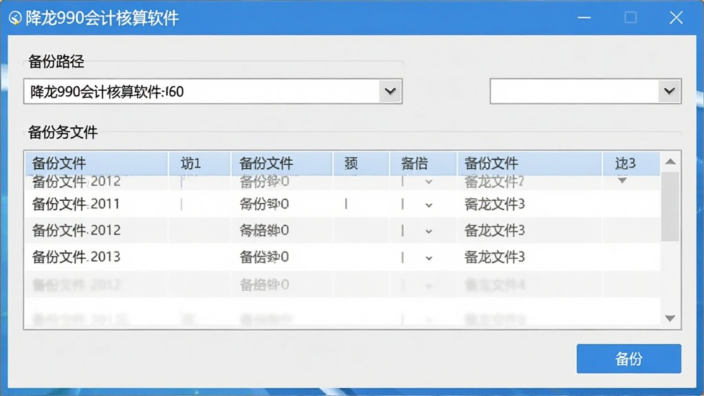Screen dimensions: 704x396
Task: Minimize the 降龙990会计核算软件 window
Action: point(584,18)
